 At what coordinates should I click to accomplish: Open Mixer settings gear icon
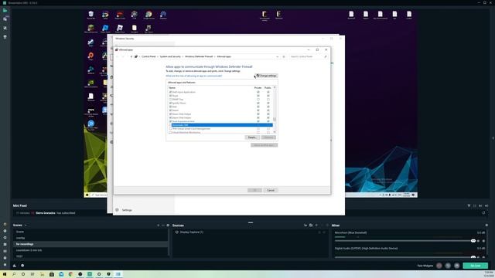[x=486, y=225]
